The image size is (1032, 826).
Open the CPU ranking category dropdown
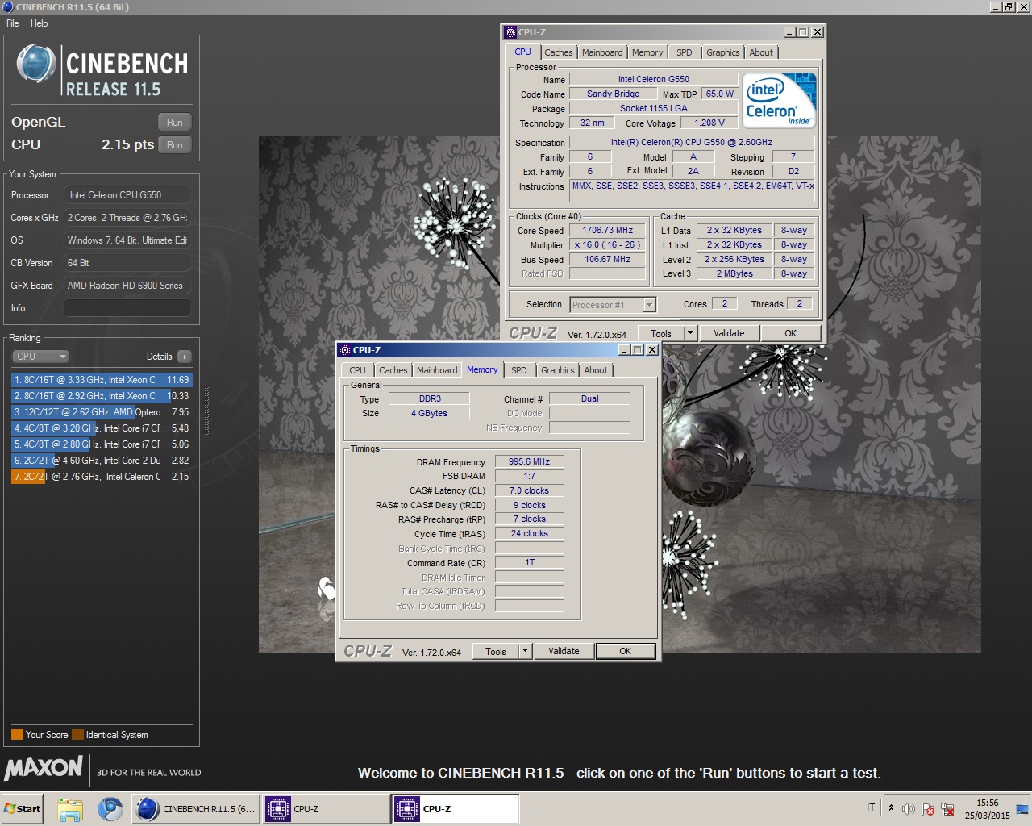(40, 357)
